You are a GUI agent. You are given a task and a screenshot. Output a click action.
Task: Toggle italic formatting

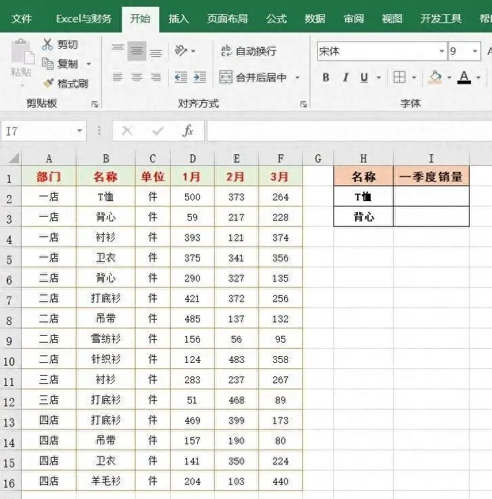point(346,77)
